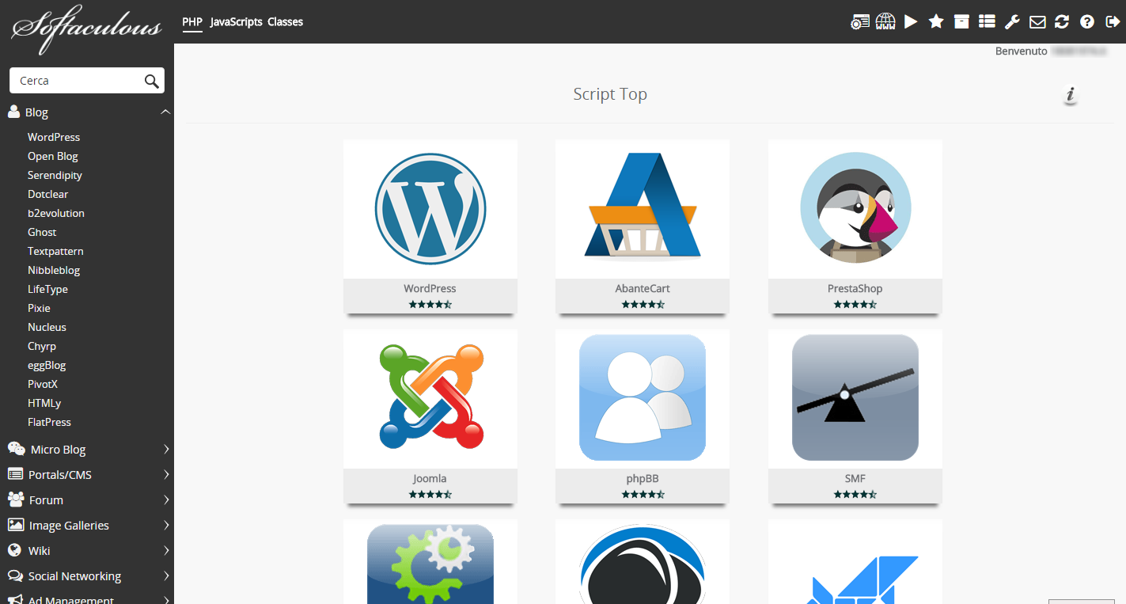Open the AbanteCart logo tile

643,209
